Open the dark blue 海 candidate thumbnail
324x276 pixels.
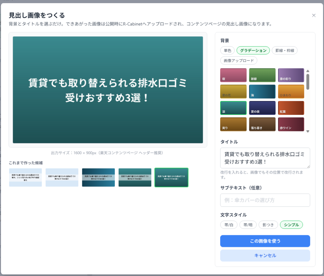[98, 177]
